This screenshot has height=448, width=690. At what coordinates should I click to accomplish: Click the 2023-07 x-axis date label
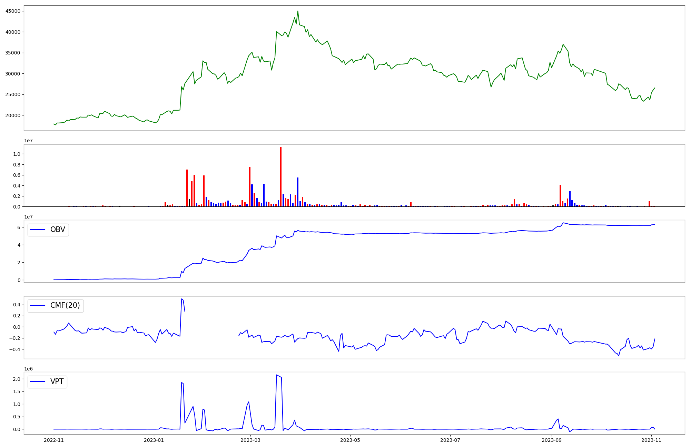tap(451, 440)
